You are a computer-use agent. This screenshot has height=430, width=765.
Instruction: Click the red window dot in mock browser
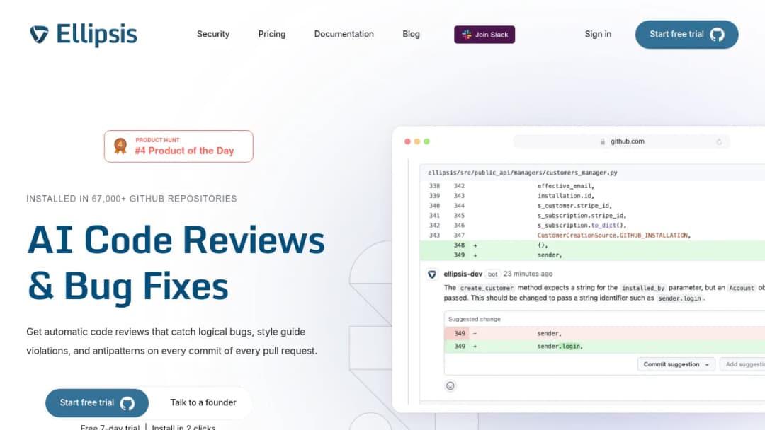[x=407, y=141]
